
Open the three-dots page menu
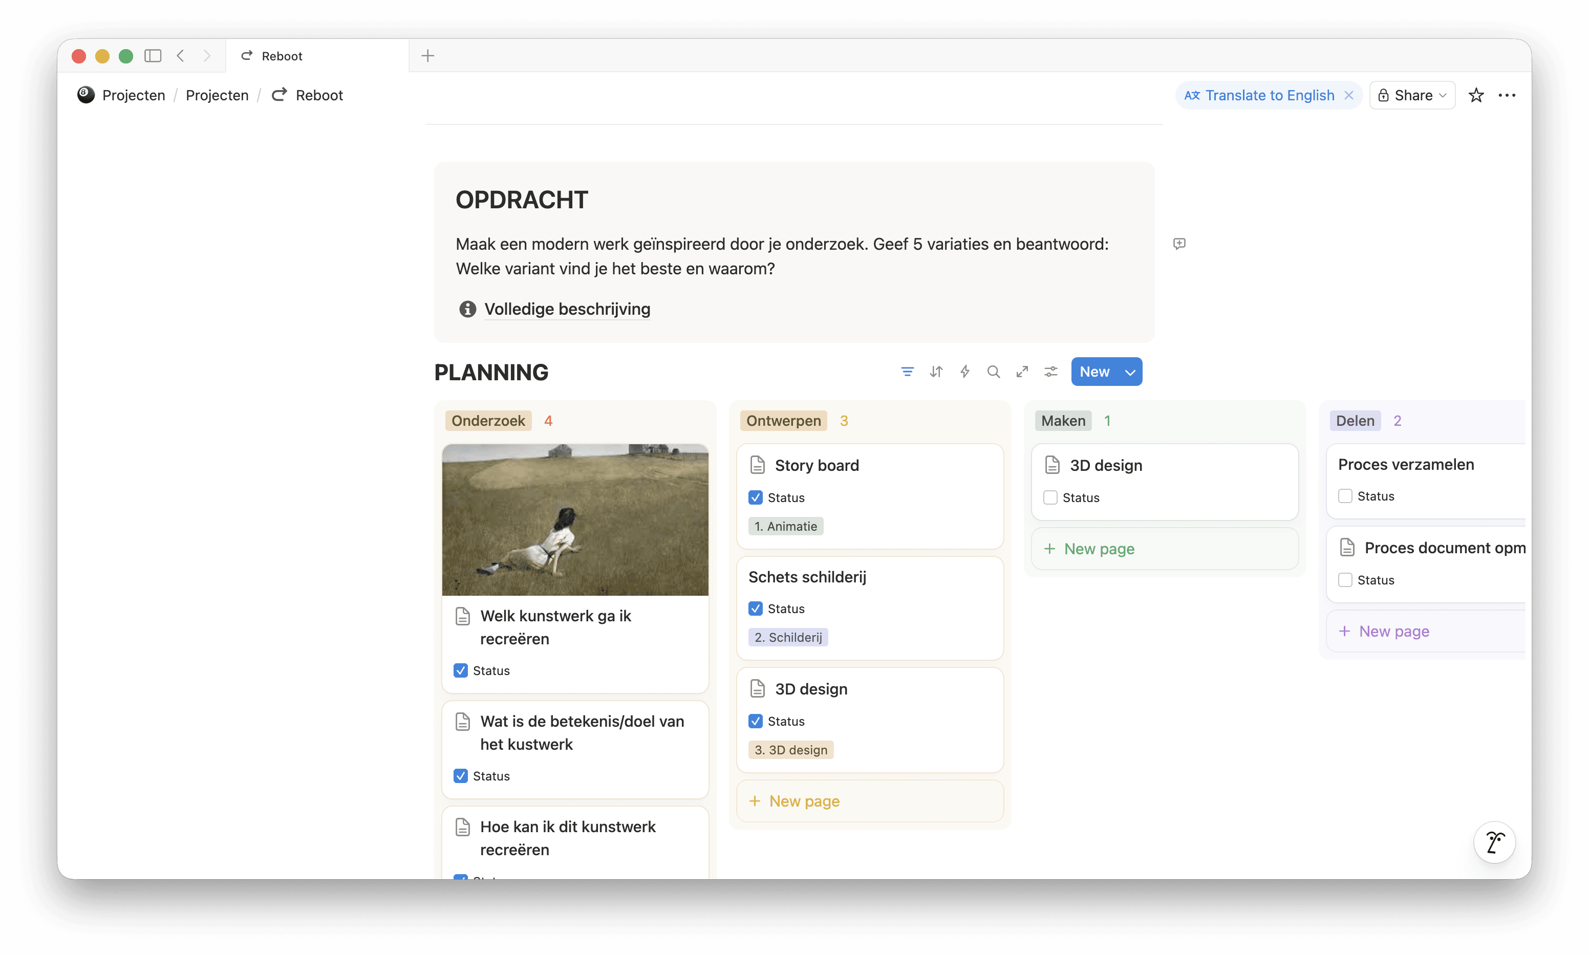[1507, 95]
